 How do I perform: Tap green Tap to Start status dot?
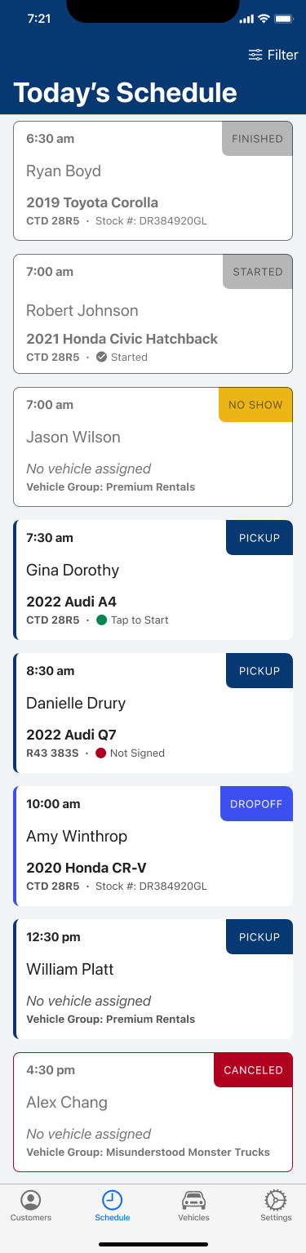coord(101,620)
